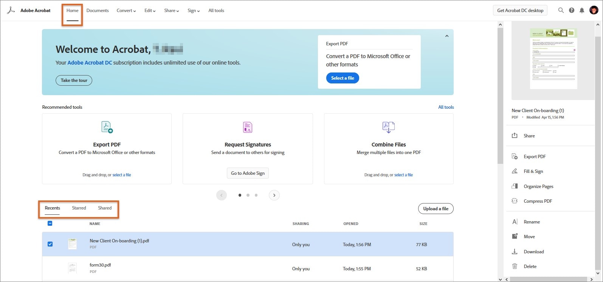Open the New Client On-boarding preview thumbnail
This screenshot has height=282, width=603.
(553, 59)
